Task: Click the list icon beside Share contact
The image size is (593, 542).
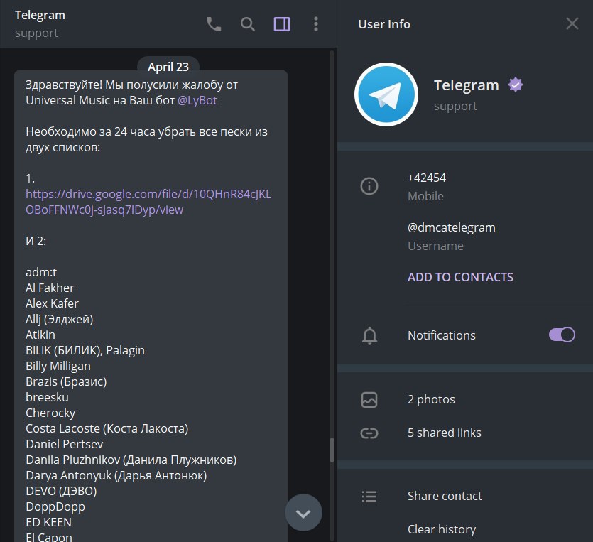Action: click(x=369, y=497)
